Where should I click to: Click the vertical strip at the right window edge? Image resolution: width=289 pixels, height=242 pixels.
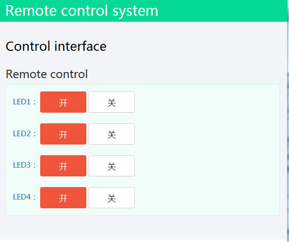coord(287,139)
